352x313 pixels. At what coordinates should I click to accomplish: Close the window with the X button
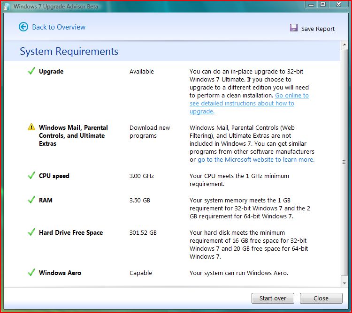coord(338,5)
